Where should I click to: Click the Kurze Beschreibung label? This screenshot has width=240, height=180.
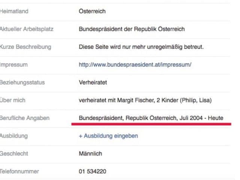[x=25, y=47]
